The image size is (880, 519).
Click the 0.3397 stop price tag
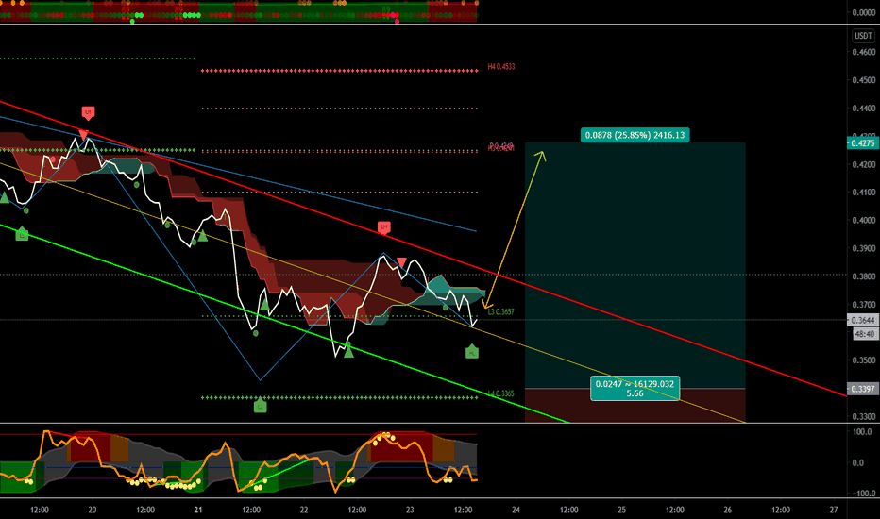(862, 389)
